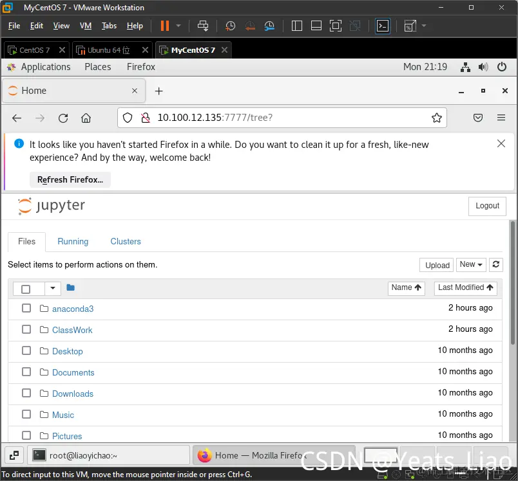Open the Firefox hamburger menu
This screenshot has height=481, width=518.
pos(501,118)
